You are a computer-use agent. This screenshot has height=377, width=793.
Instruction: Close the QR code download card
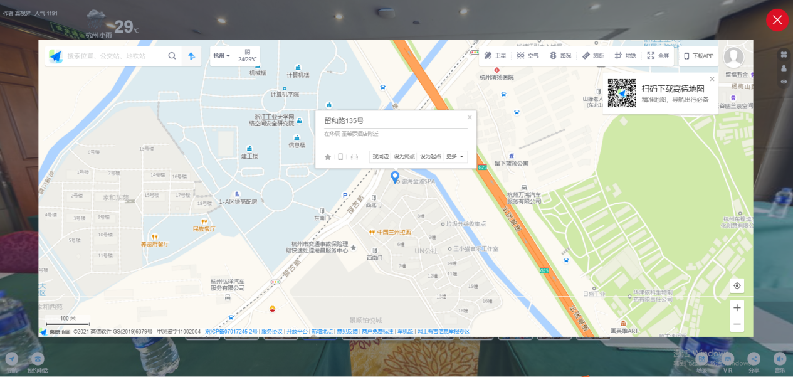pyautogui.click(x=712, y=79)
